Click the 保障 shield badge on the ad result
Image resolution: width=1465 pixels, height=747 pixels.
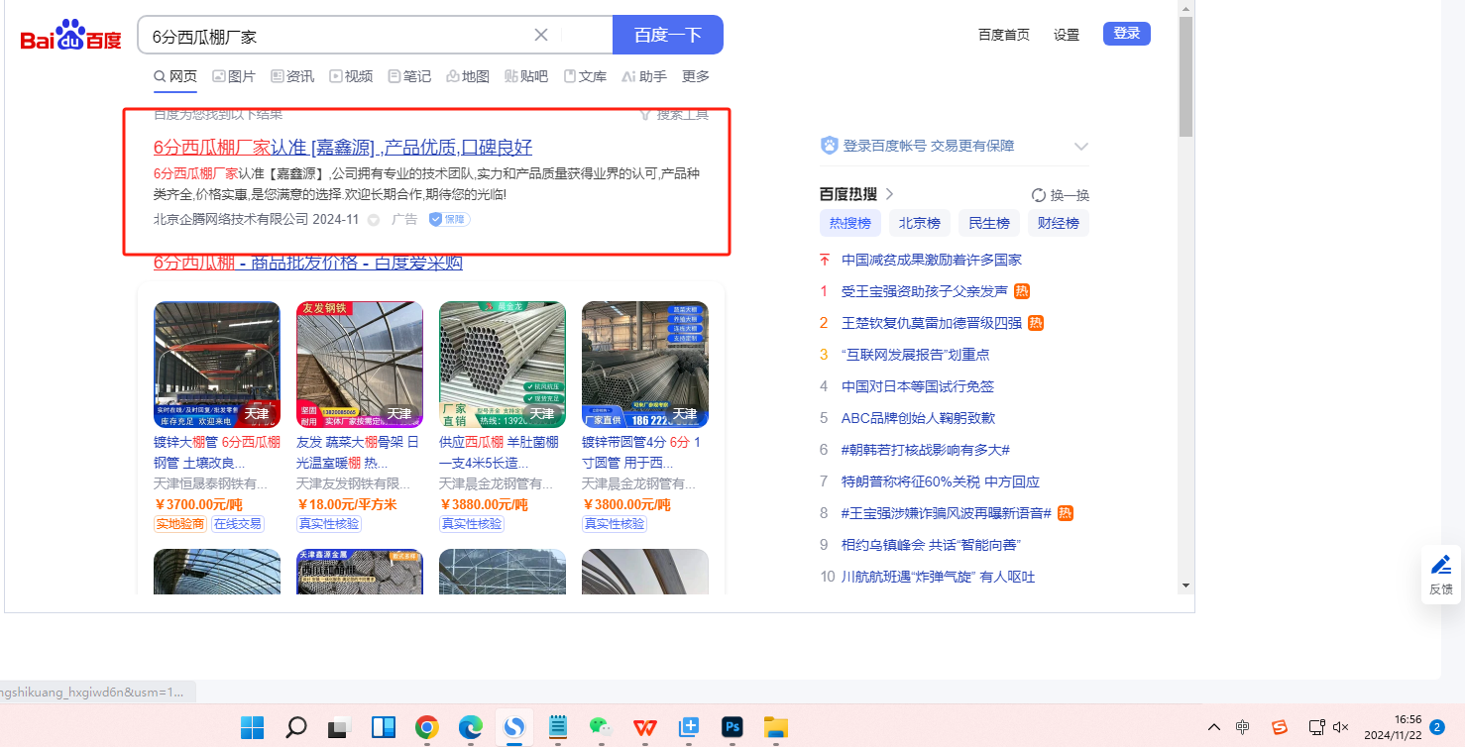pyautogui.click(x=449, y=219)
